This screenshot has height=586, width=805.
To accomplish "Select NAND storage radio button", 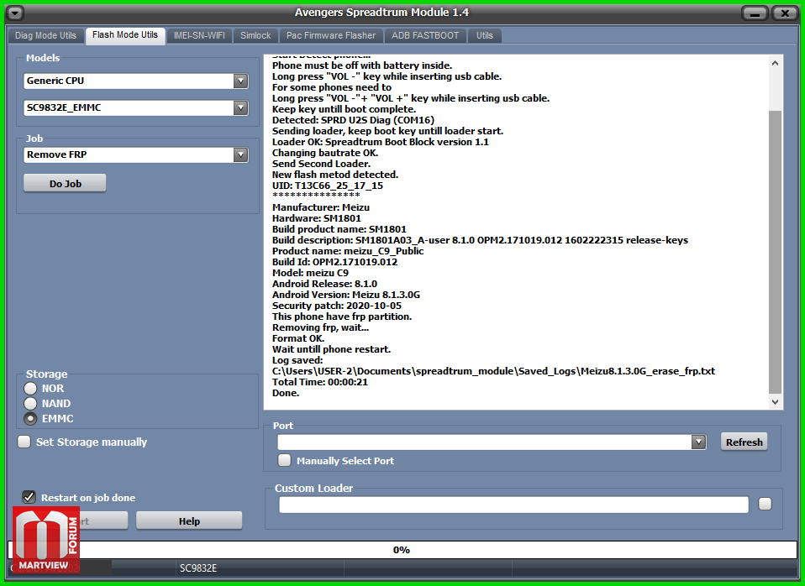I will pos(30,403).
